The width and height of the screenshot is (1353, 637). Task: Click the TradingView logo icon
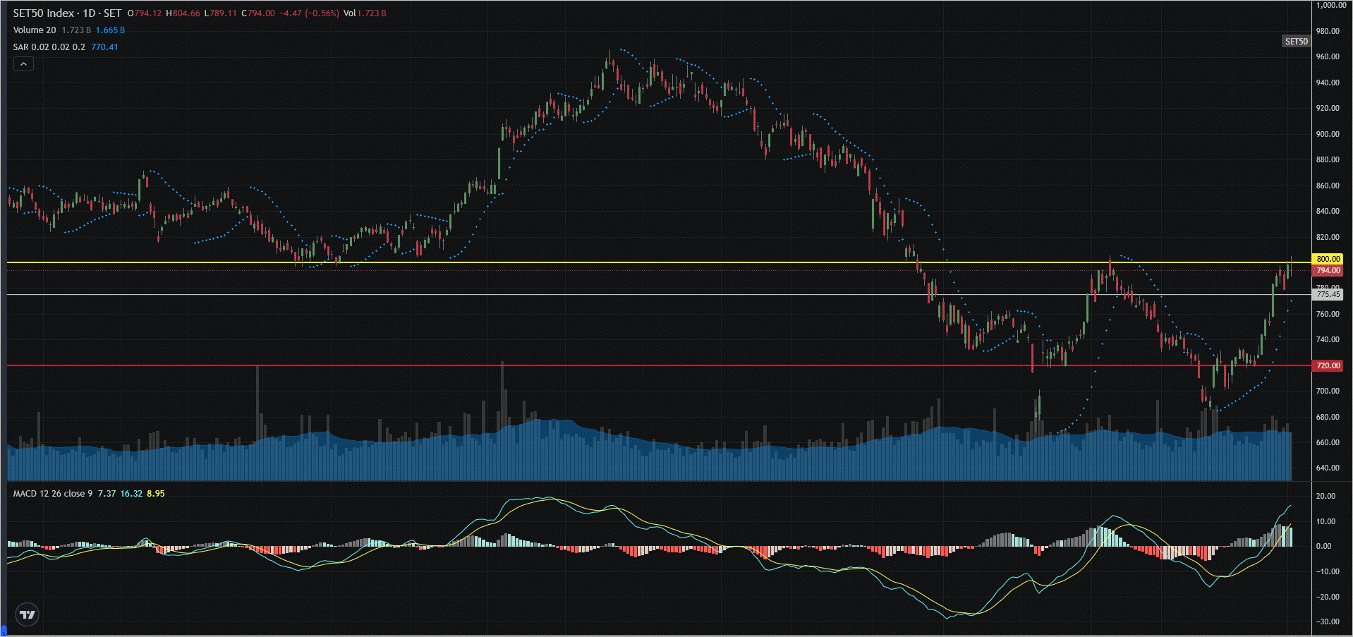pos(28,614)
